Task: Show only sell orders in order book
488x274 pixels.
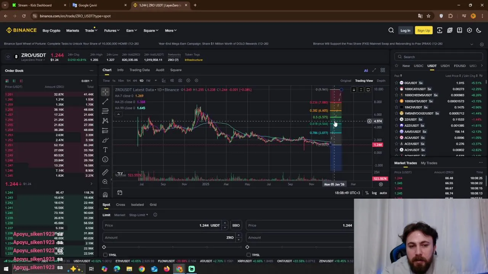Action: point(21,81)
